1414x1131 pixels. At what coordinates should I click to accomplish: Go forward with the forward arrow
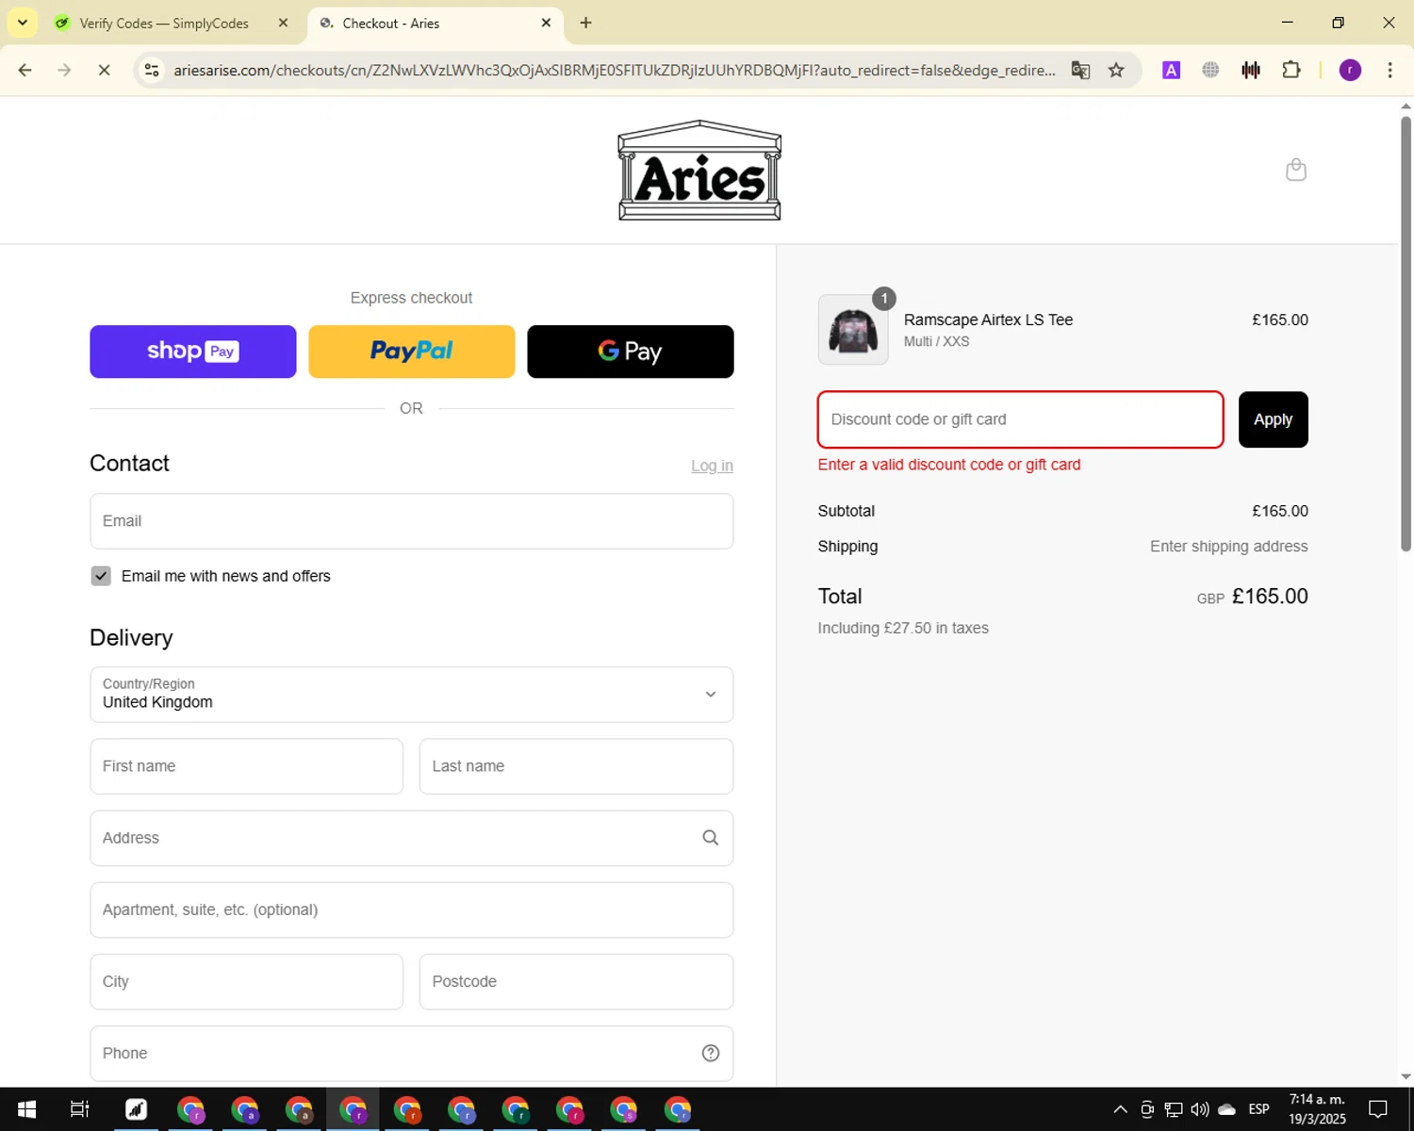click(64, 70)
